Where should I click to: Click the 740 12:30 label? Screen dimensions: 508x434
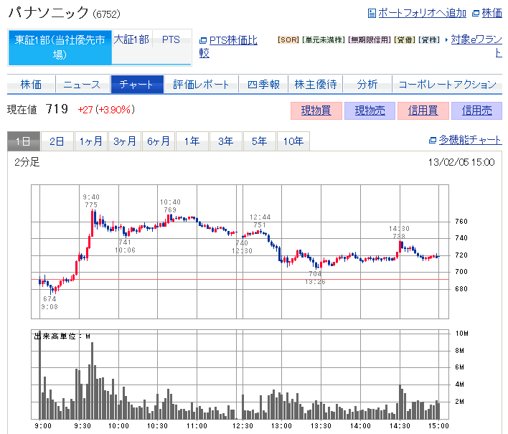click(x=242, y=247)
